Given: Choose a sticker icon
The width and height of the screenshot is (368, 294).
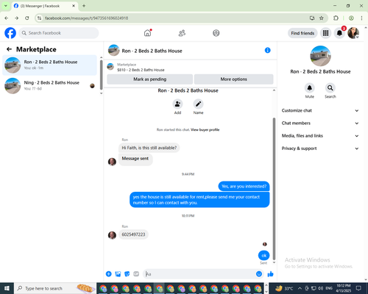Looking at the screenshot, I should pyautogui.click(x=127, y=274).
